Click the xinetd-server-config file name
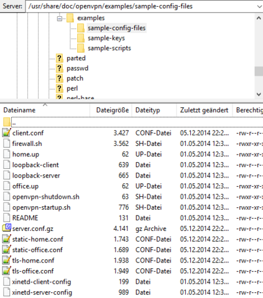The width and height of the screenshot is (263, 298). pos(42,292)
